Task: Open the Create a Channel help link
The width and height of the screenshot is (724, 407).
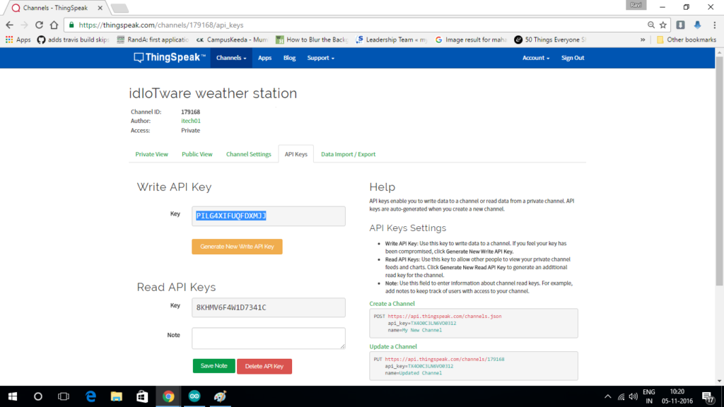Action: point(392,304)
